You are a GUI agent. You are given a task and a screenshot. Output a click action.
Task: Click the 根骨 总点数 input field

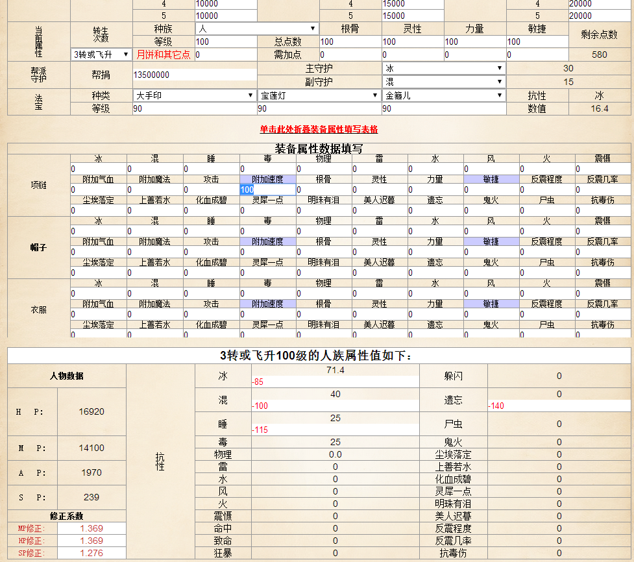click(x=350, y=42)
